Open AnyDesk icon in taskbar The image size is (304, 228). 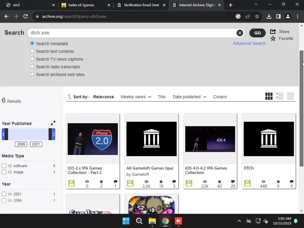tap(178, 221)
